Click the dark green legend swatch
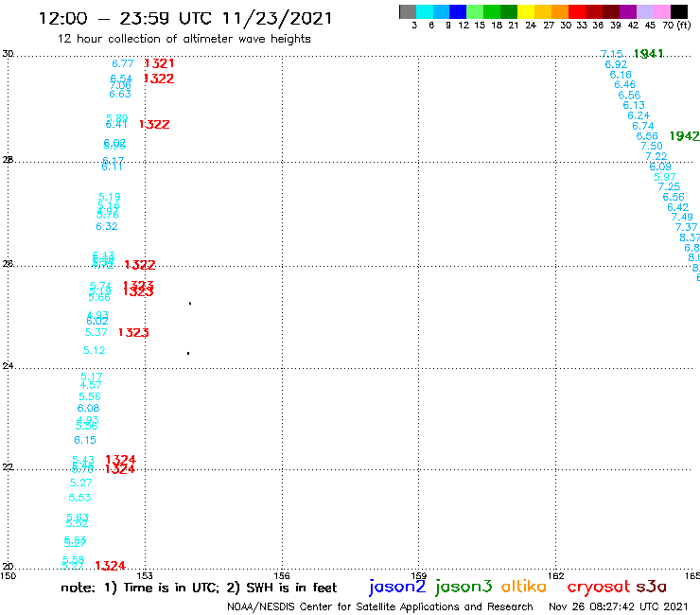 click(x=509, y=11)
